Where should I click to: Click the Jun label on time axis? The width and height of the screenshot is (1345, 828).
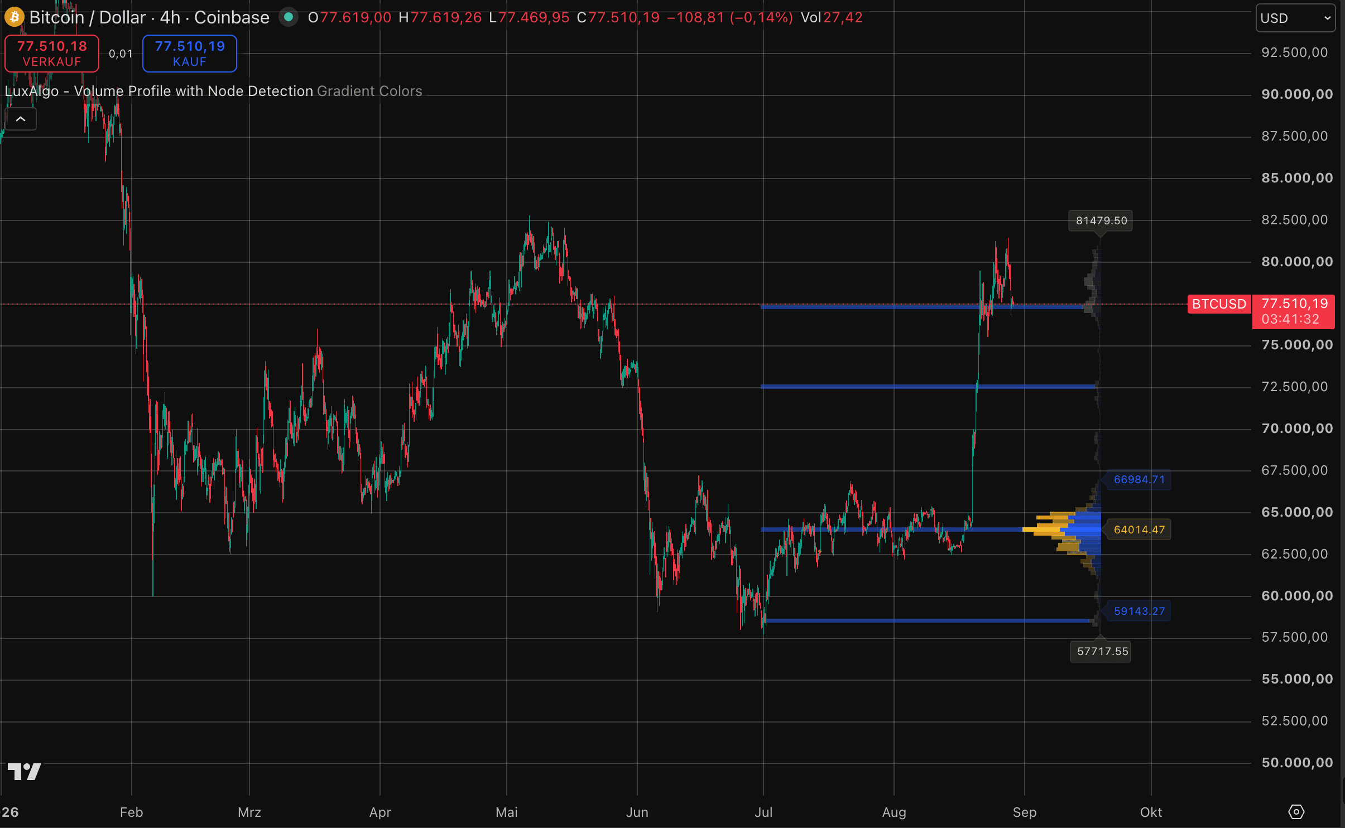click(x=637, y=812)
